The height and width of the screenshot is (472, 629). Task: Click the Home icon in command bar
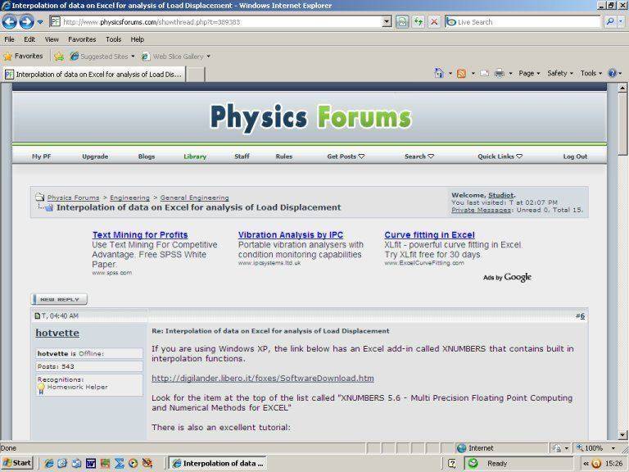(x=439, y=73)
